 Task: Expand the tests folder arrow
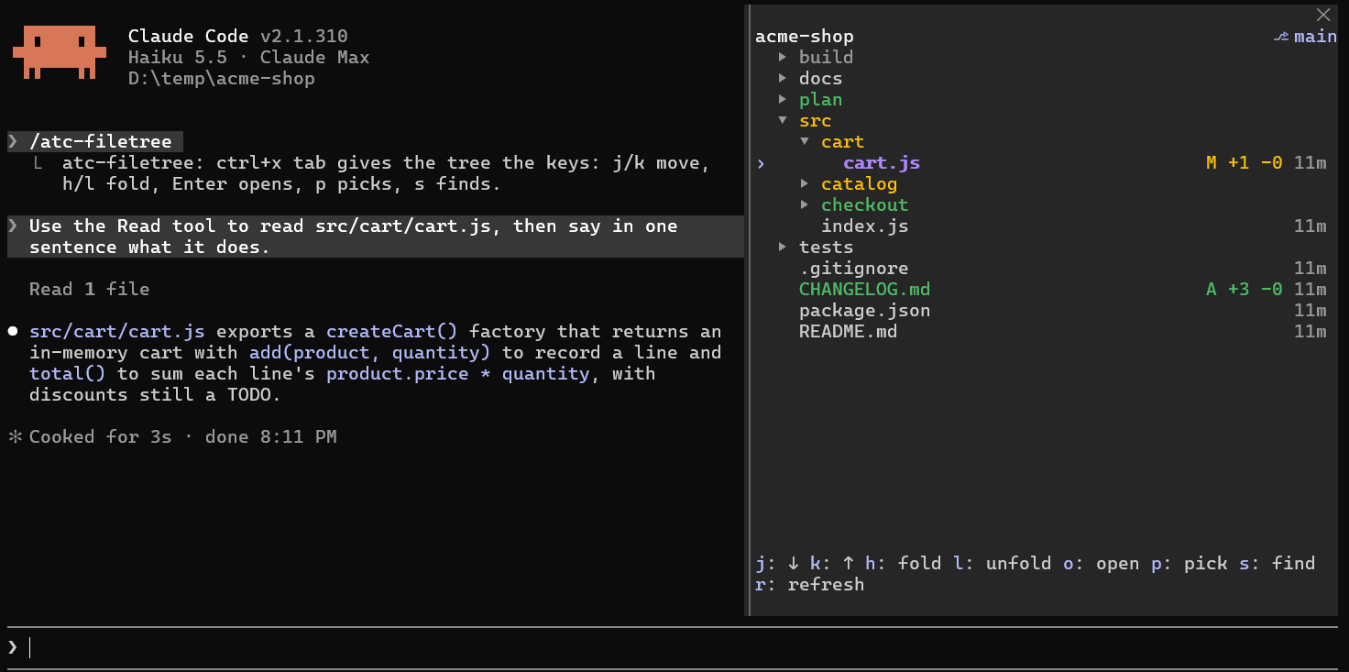783,247
